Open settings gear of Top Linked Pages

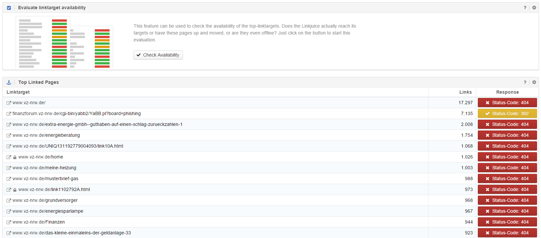click(x=534, y=82)
